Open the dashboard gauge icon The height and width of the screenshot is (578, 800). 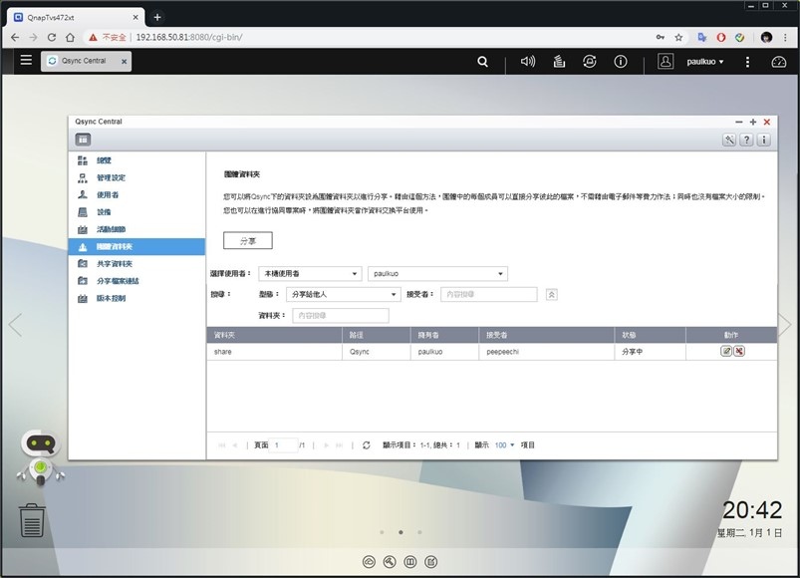point(778,62)
